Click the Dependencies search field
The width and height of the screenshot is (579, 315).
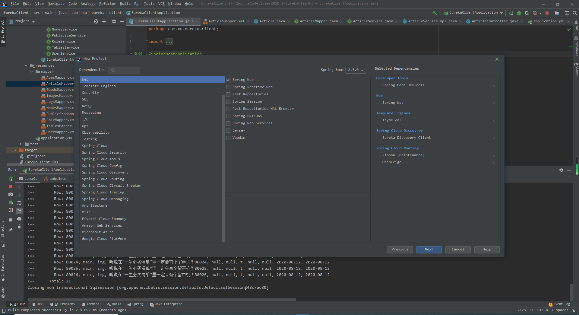(x=124, y=70)
